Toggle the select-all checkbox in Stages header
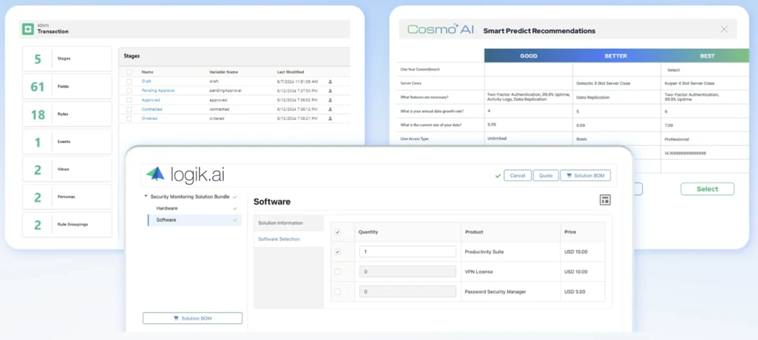 [129, 72]
